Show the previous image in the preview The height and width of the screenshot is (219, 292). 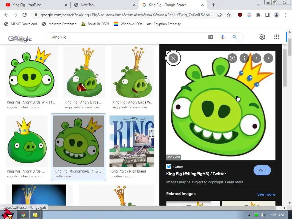[x=256, y=58]
